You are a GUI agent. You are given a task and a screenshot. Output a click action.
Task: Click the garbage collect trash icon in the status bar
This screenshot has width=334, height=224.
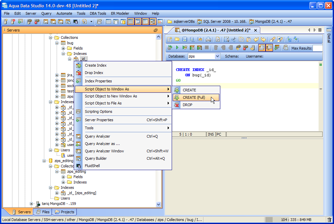[329, 220]
